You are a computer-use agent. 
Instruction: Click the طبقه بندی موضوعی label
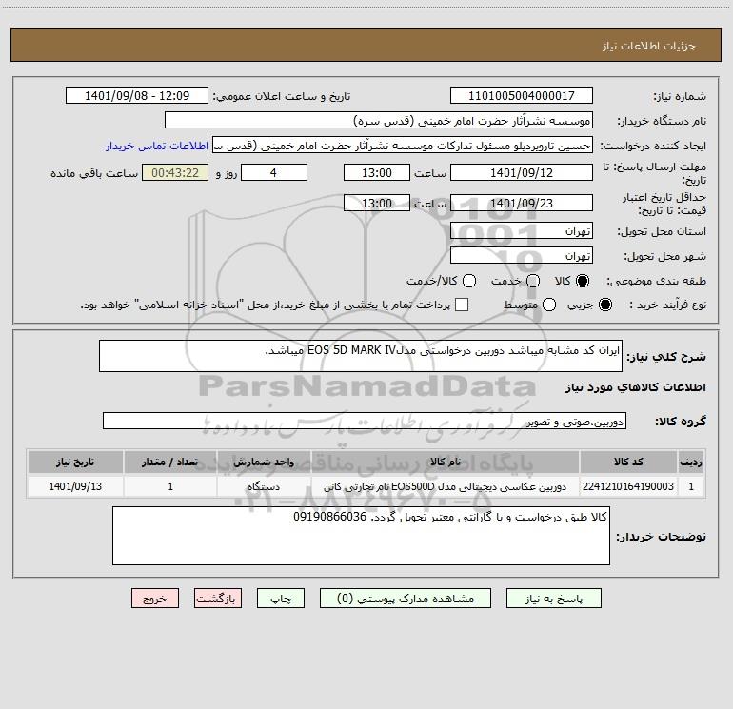656,281
